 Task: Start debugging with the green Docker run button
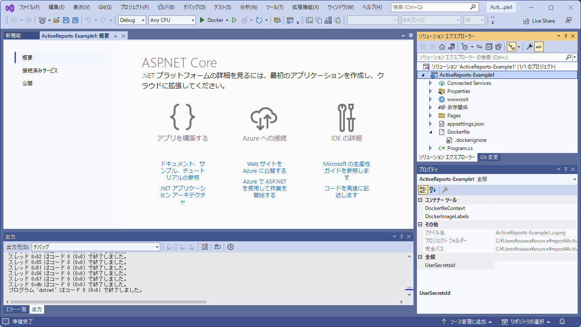pos(202,20)
